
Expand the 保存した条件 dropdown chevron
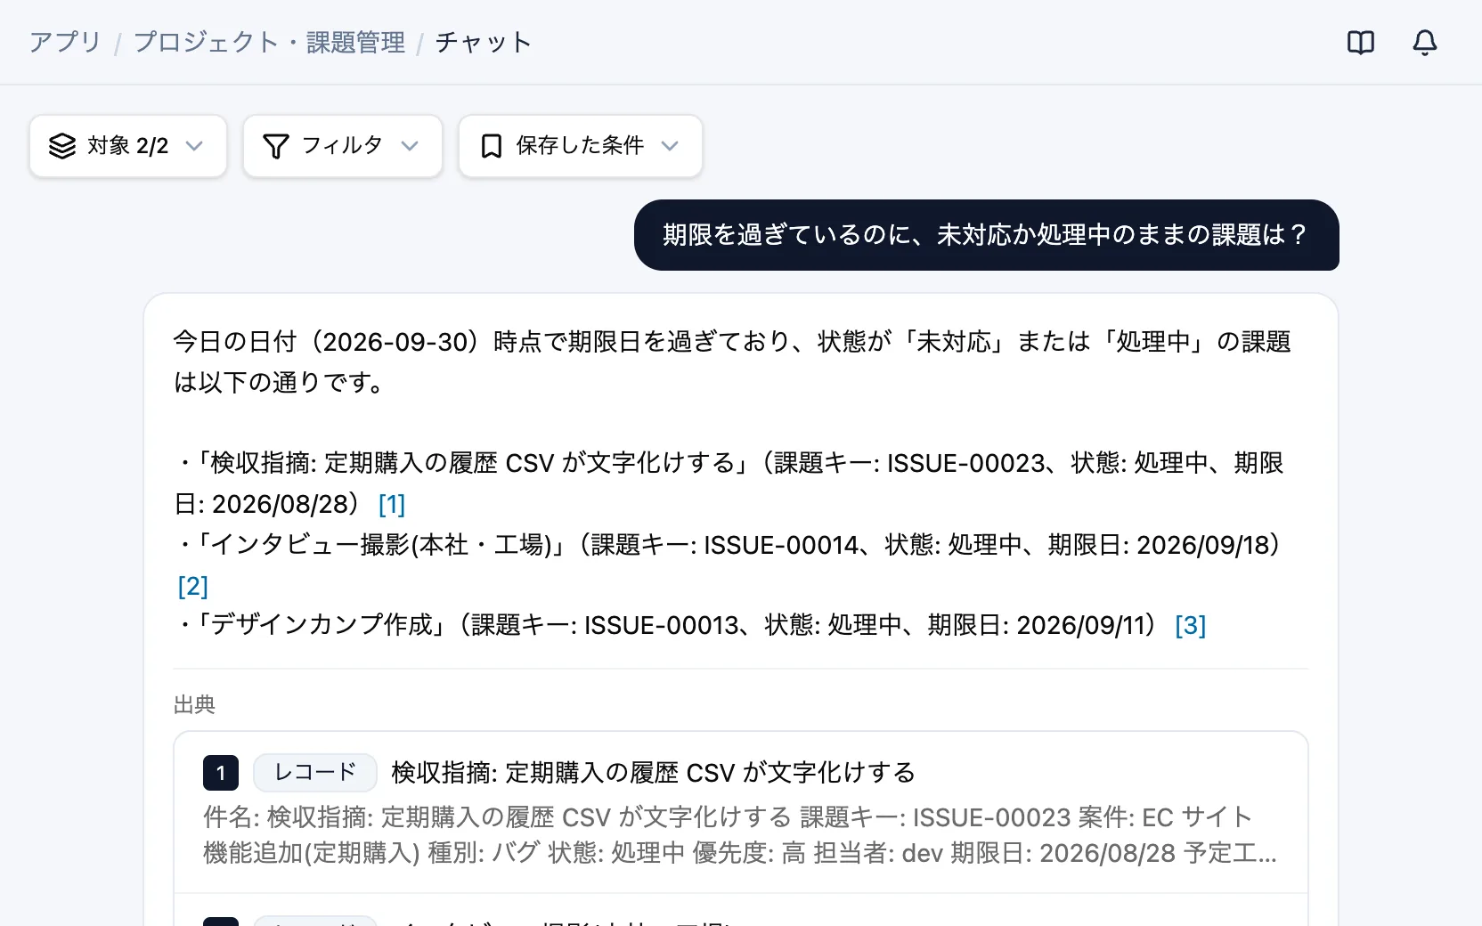pos(670,146)
